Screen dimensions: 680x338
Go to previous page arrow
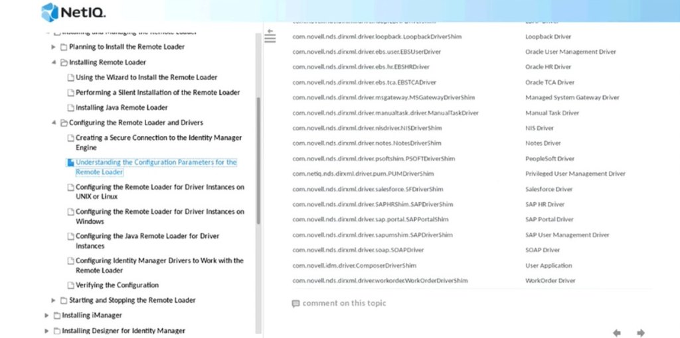[x=617, y=332]
